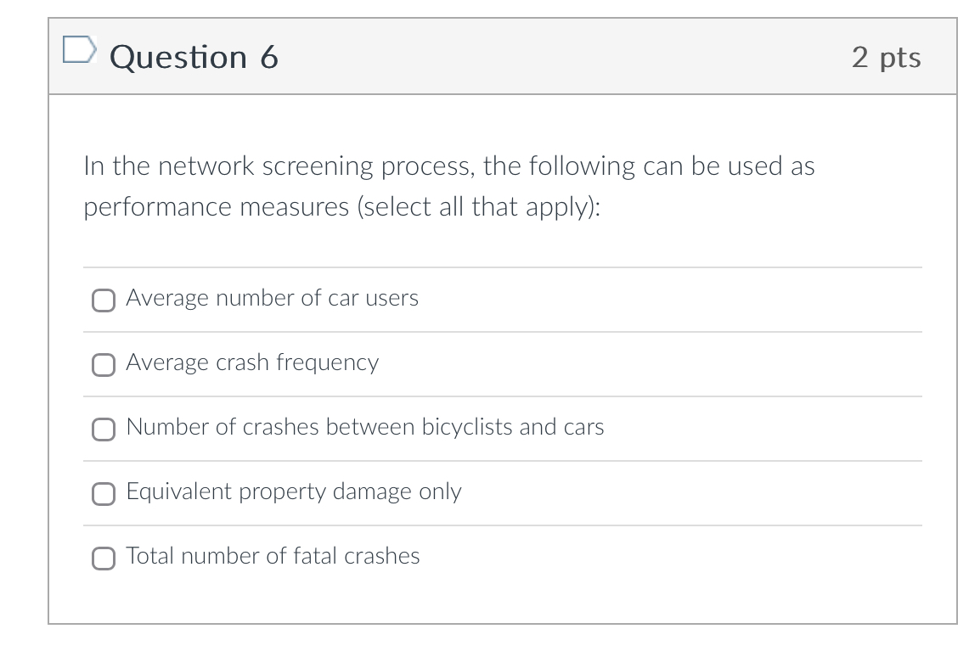
Task: Click 'Number of crashes between bicyclists and cars' text
Action: click(365, 427)
